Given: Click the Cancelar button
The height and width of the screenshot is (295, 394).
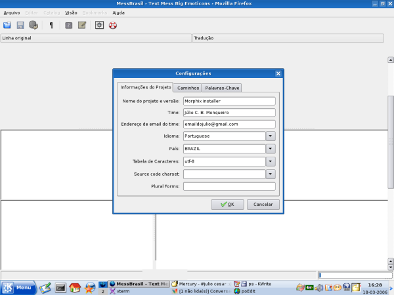Looking at the screenshot, I should (263, 205).
